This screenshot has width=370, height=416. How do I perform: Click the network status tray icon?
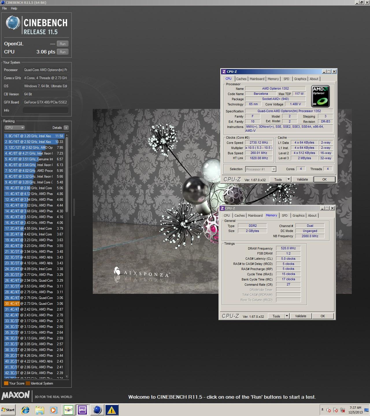[x=343, y=410]
